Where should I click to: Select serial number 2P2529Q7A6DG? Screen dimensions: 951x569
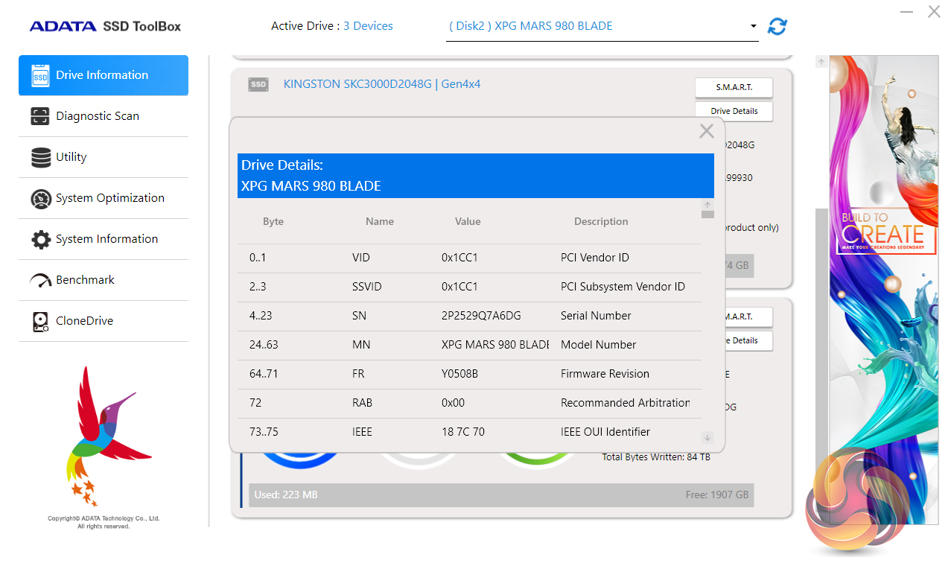(x=481, y=316)
